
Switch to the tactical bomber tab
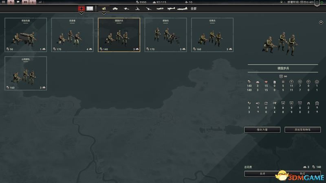171,9
